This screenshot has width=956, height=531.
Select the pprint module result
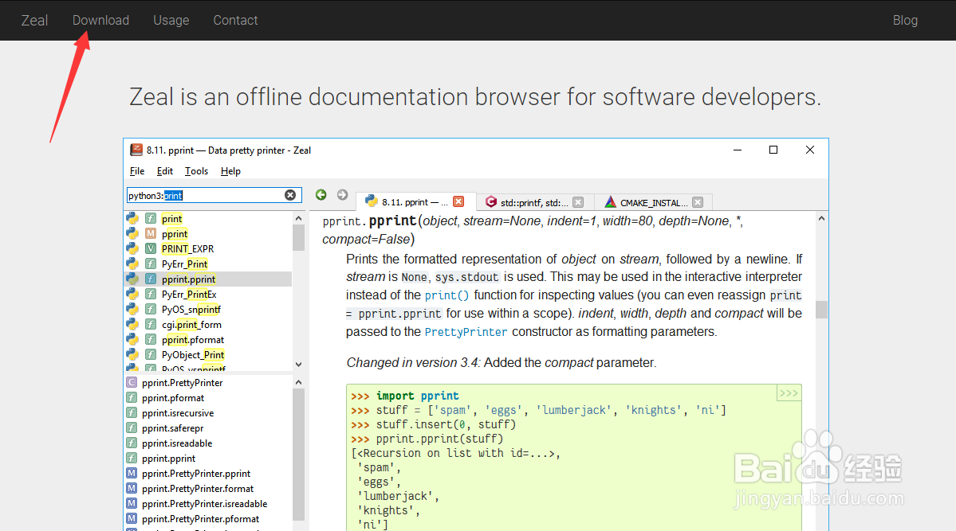pyautogui.click(x=175, y=234)
